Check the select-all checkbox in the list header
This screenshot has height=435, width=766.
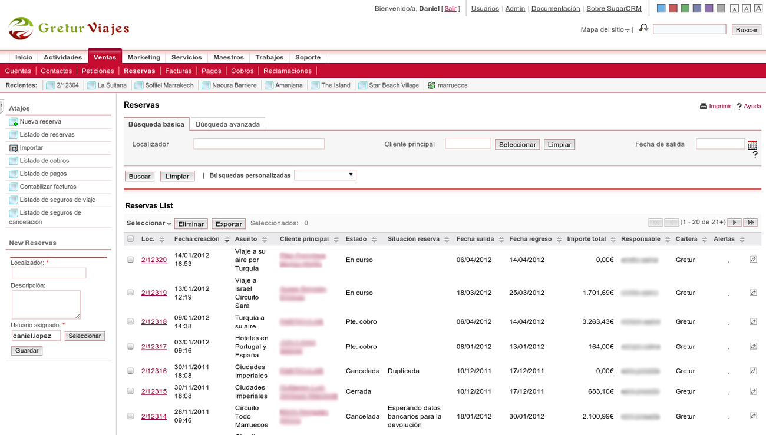(130, 238)
